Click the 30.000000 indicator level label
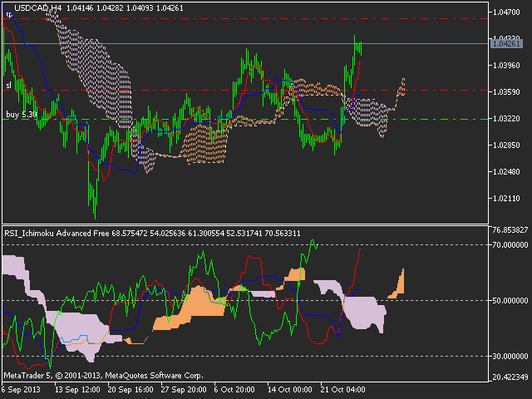The width and height of the screenshot is (532, 399). [x=510, y=357]
